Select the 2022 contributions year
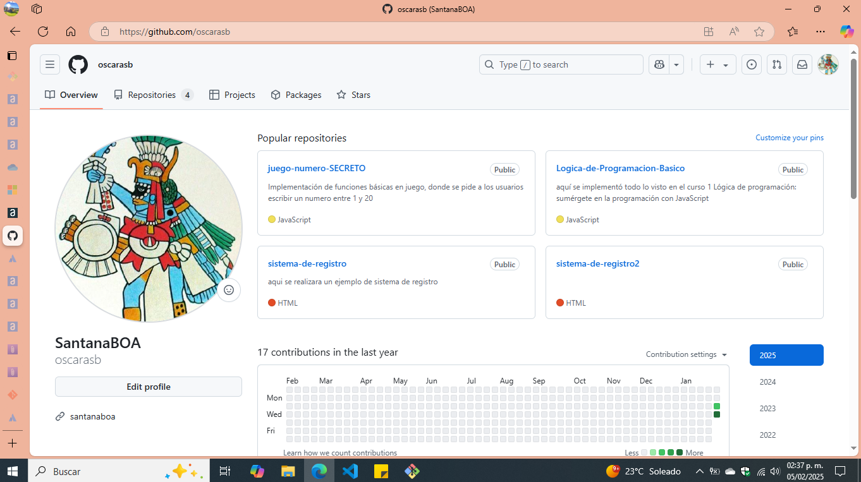This screenshot has width=861, height=482. [786, 435]
